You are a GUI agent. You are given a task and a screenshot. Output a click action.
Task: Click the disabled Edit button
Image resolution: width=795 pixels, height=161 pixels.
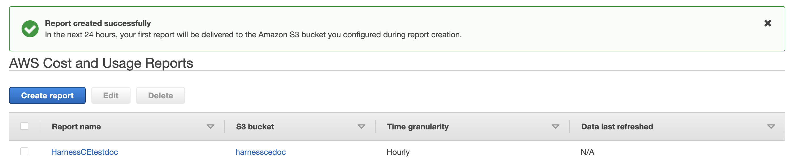click(111, 95)
